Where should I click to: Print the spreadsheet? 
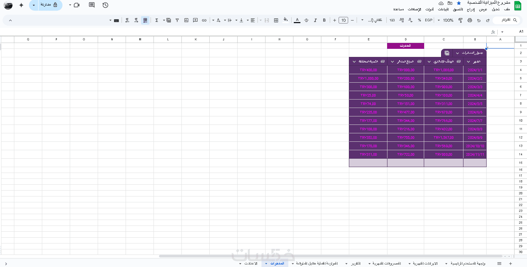[470, 20]
